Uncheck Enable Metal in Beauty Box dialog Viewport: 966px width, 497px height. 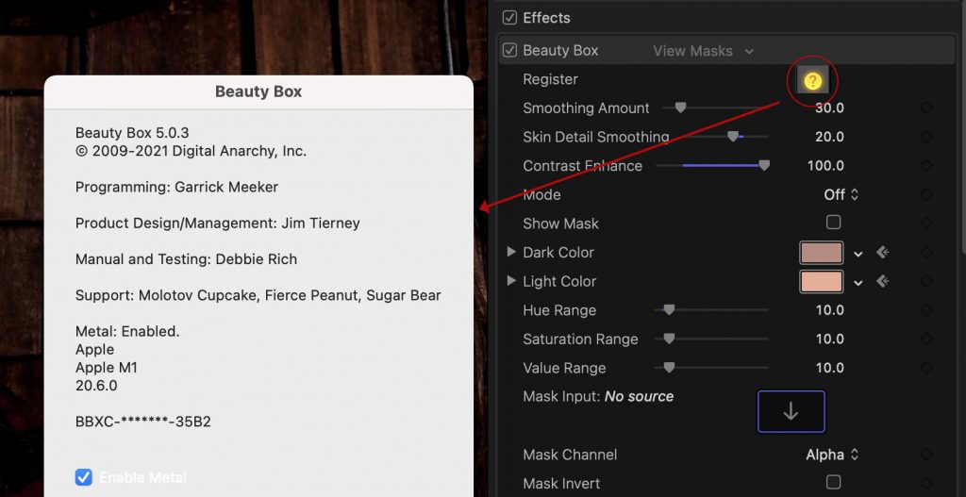click(84, 477)
